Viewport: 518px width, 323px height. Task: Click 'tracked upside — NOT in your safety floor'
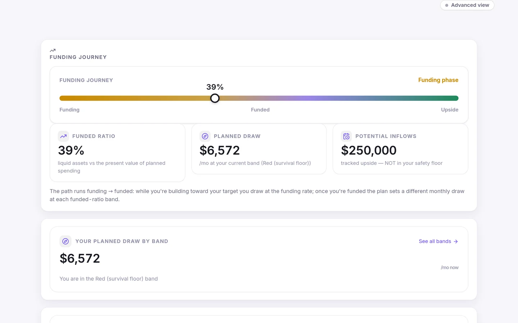coord(391,163)
